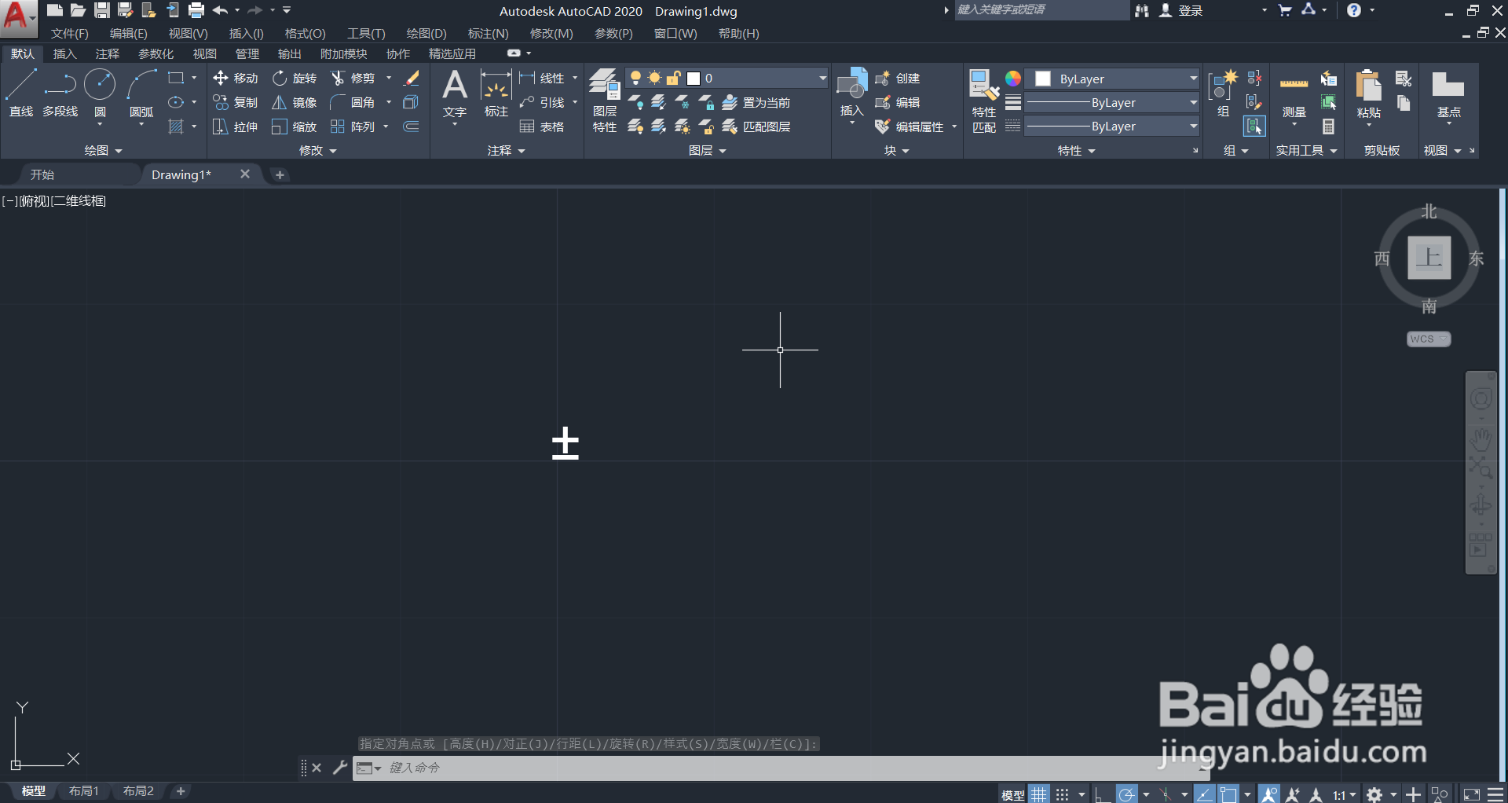Select the 直线 (Line) drawing tool

pos(21,93)
